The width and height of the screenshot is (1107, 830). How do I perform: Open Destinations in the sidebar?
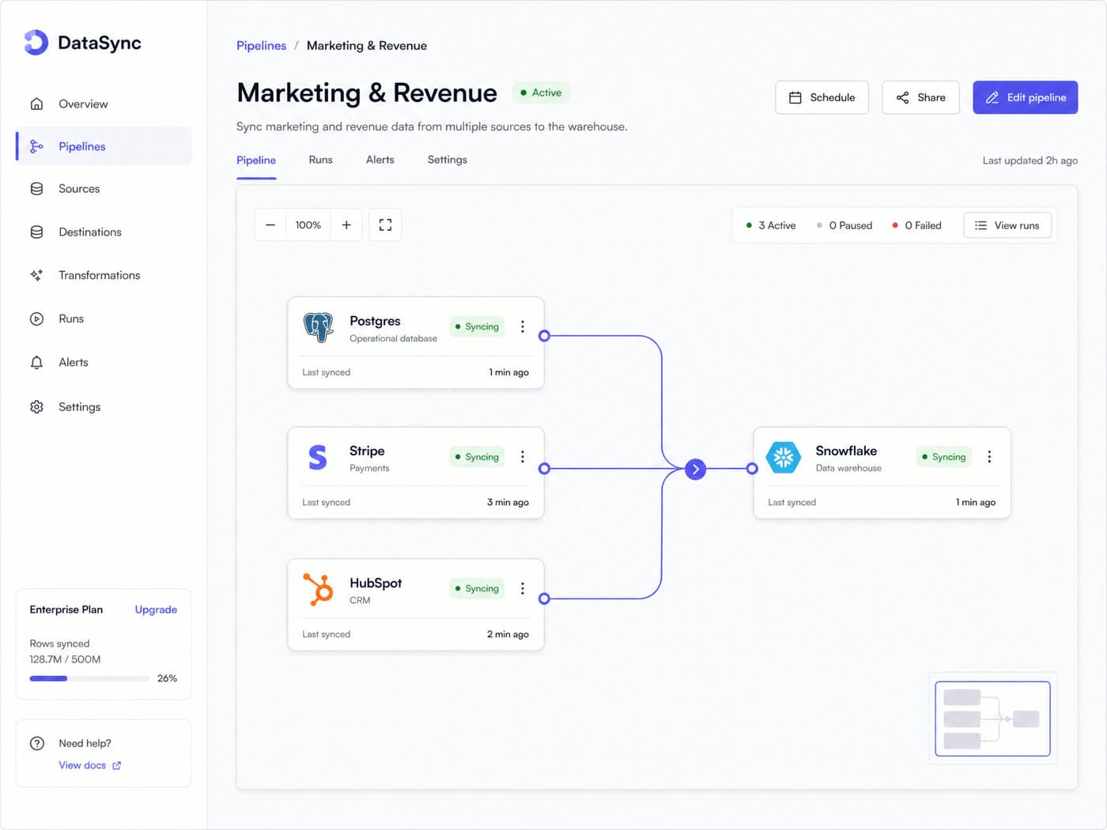point(104,232)
